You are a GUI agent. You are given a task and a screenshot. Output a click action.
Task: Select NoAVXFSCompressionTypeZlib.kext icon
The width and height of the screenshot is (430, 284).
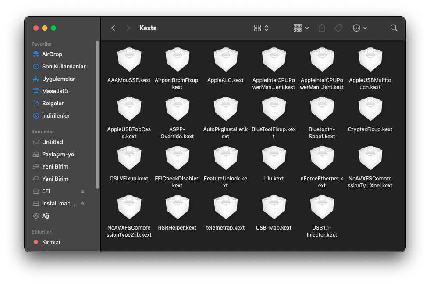click(129, 207)
